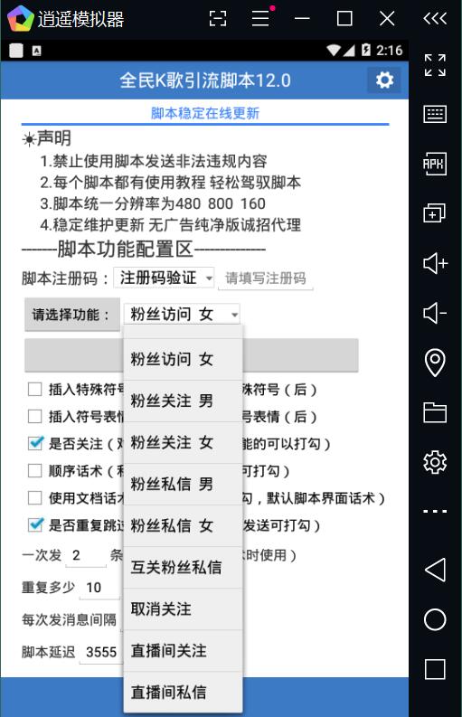Viewport: 462px width, 717px height.
Task: Click the 请选择功能 button
Action: tap(72, 315)
